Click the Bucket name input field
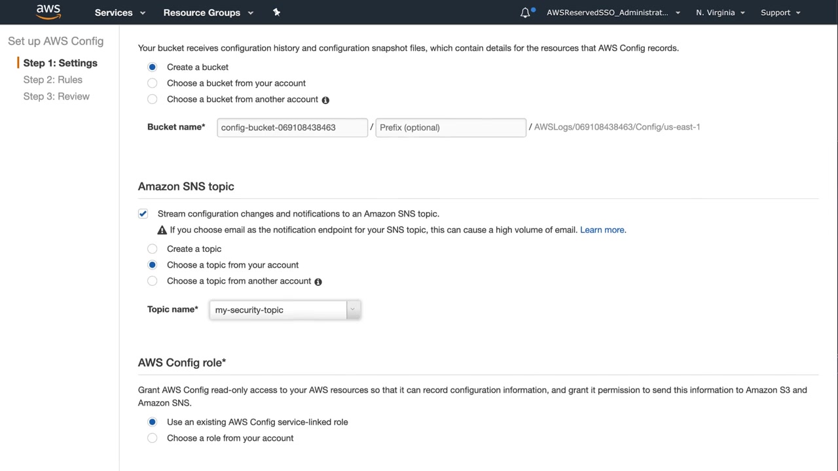This screenshot has width=838, height=471. click(292, 128)
